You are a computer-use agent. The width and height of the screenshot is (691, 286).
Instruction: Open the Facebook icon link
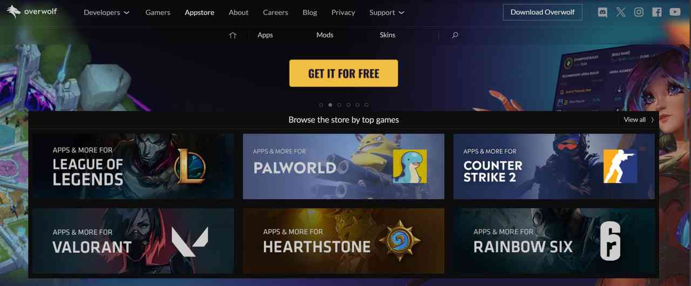point(657,12)
